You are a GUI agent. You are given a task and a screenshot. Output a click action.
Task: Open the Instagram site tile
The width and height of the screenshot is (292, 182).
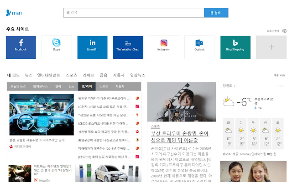[x=164, y=47]
